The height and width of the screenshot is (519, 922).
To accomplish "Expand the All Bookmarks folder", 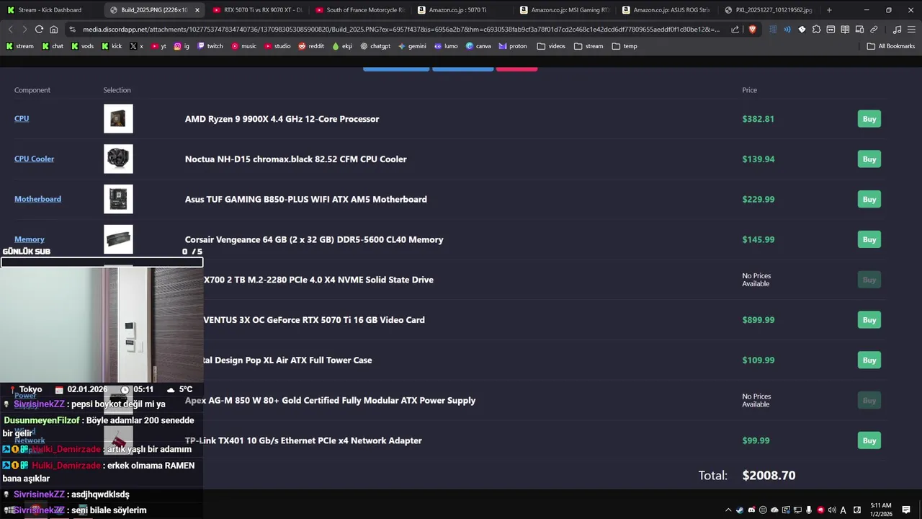I will (x=890, y=46).
